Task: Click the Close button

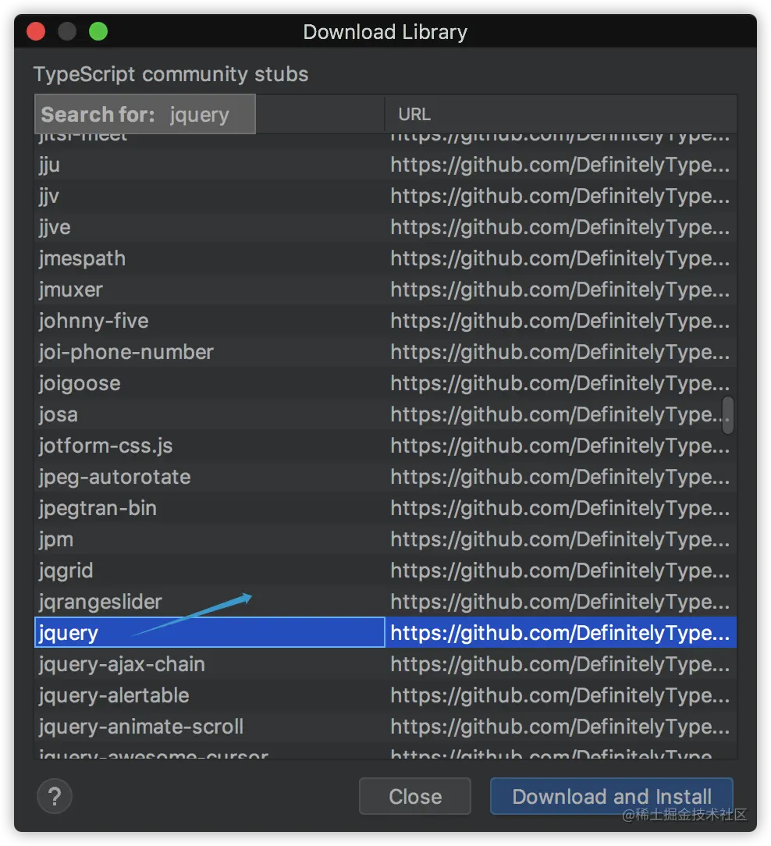Action: pyautogui.click(x=415, y=796)
